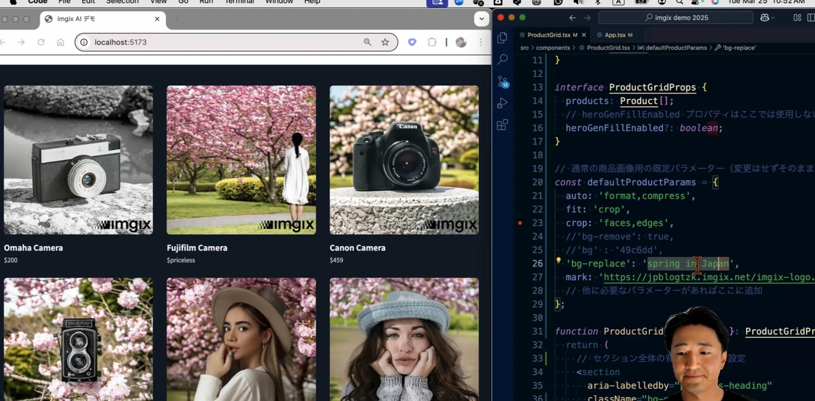The height and width of the screenshot is (401, 815).
Task: Click 'components' in the breadcrumb path
Action: 553,48
